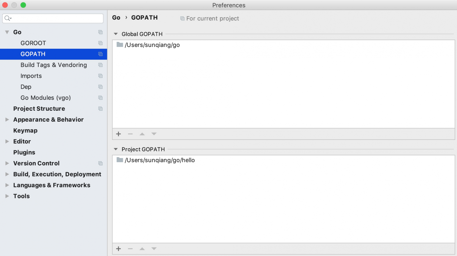The image size is (457, 256).
Task: Click the project-level icon beside GOPATH row
Action: click(100, 54)
